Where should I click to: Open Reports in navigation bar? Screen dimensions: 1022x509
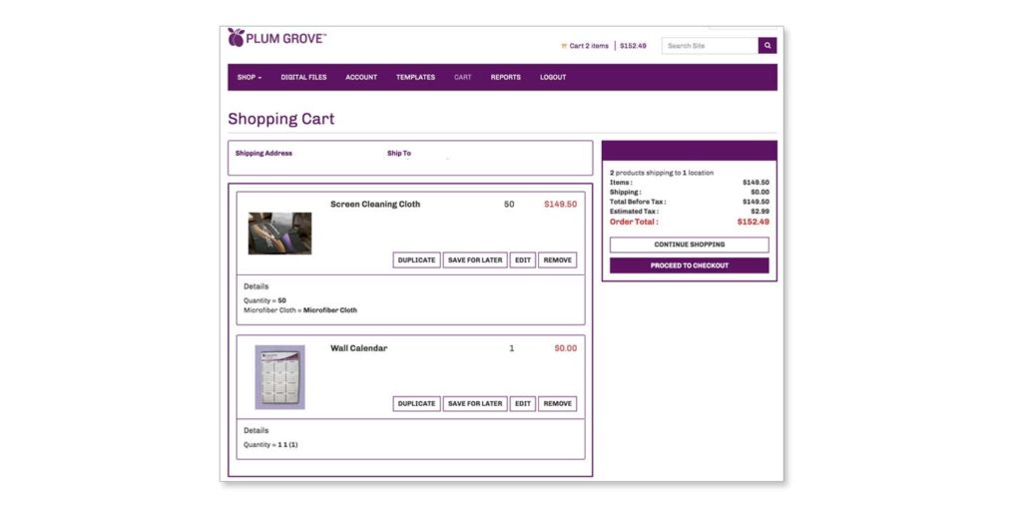506,78
